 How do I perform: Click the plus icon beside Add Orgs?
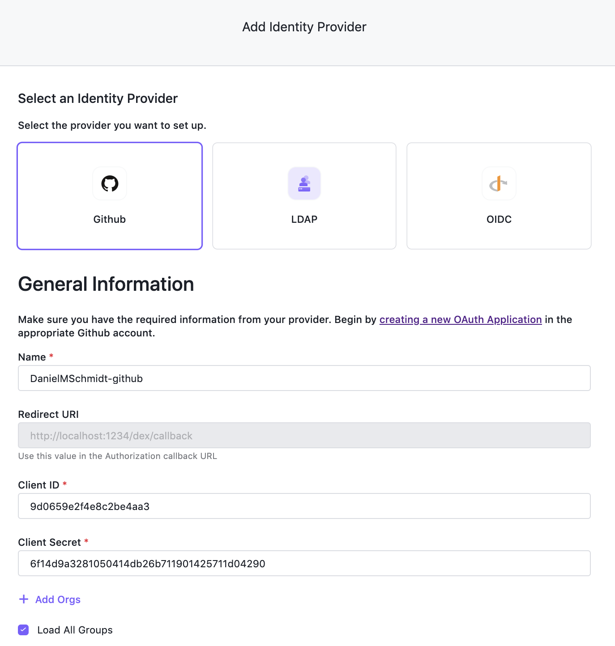(x=24, y=599)
